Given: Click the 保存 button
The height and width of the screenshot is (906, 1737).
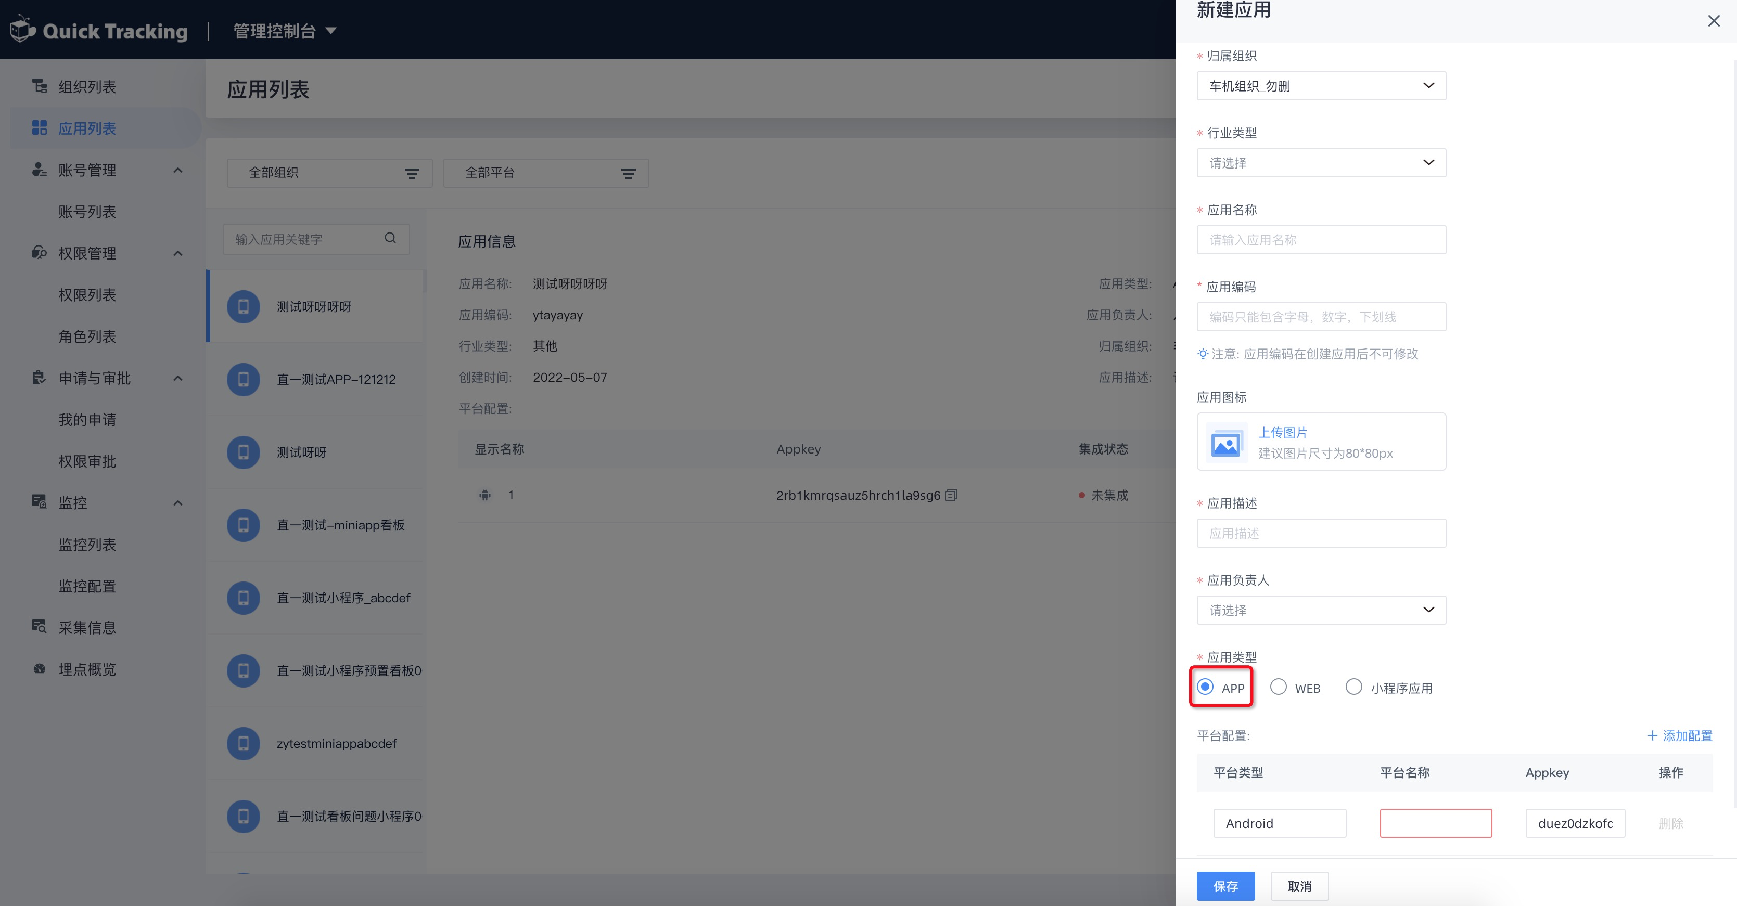Looking at the screenshot, I should pos(1225,886).
